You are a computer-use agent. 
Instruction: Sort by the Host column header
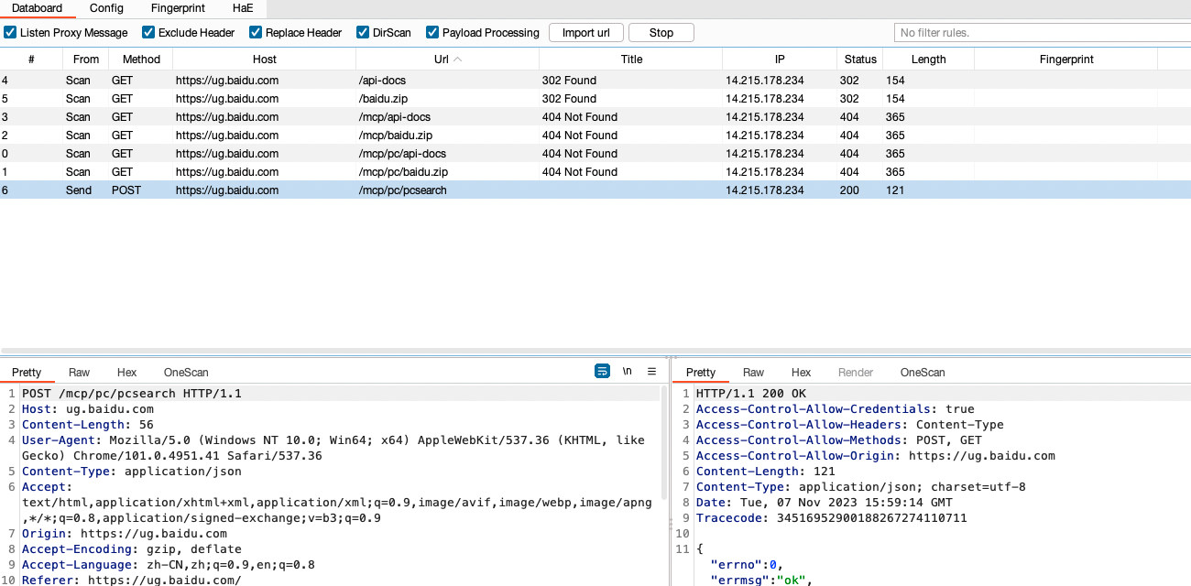[265, 59]
